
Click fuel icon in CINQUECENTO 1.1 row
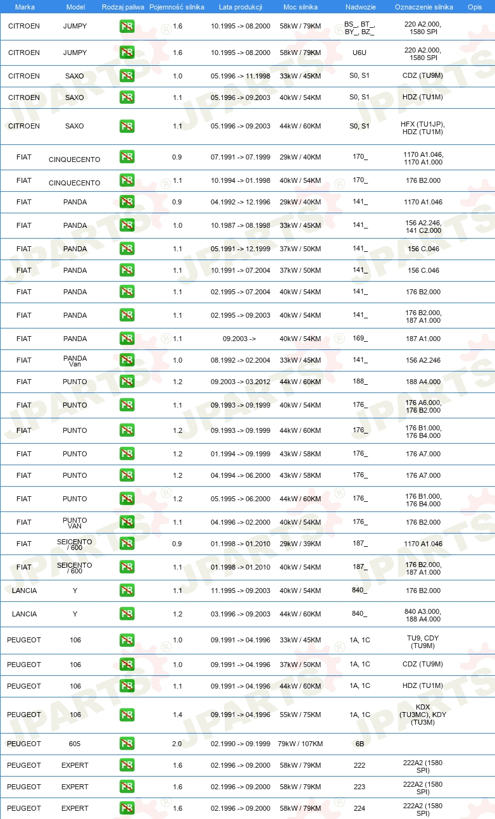pos(127,180)
